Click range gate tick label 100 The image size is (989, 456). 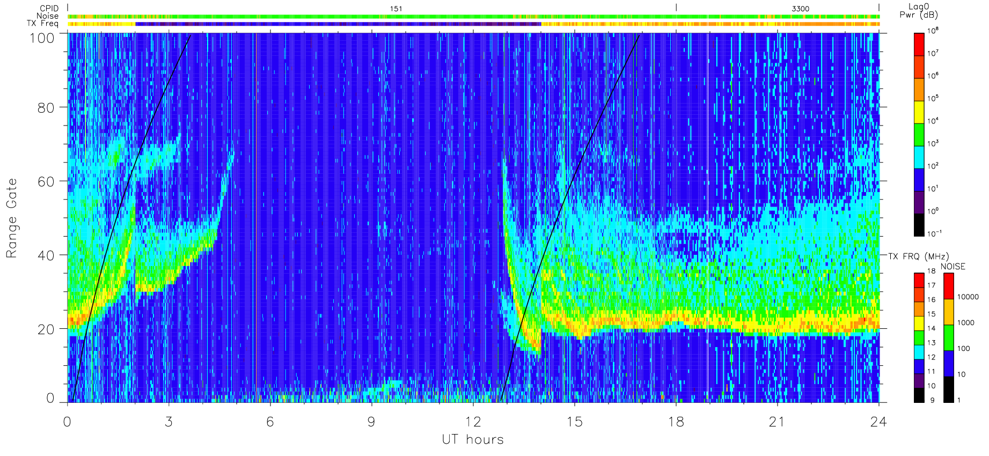tap(41, 38)
